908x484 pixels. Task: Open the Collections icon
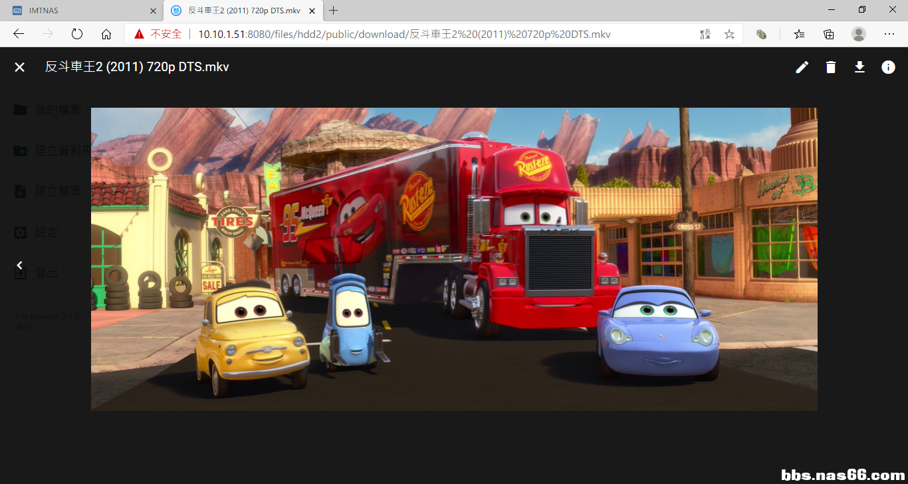(829, 34)
